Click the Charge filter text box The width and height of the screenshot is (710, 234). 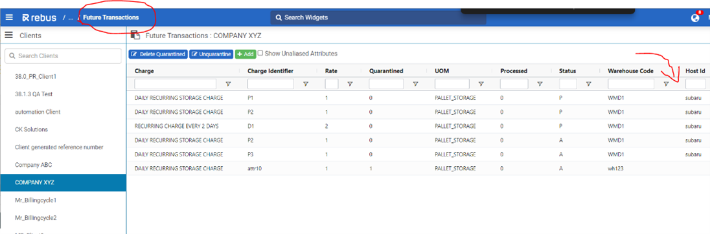[x=176, y=84]
